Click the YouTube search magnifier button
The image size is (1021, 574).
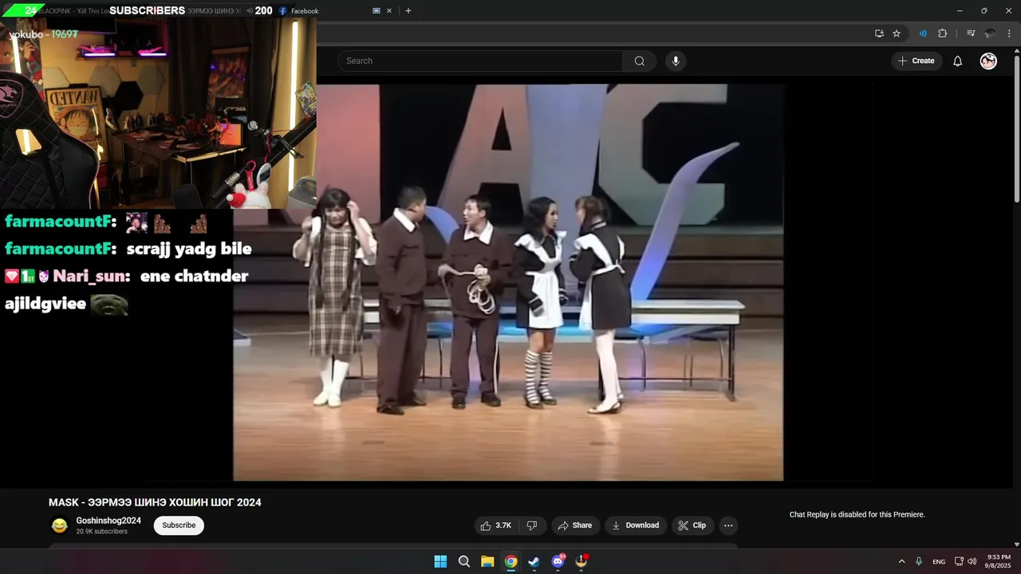pyautogui.click(x=640, y=61)
